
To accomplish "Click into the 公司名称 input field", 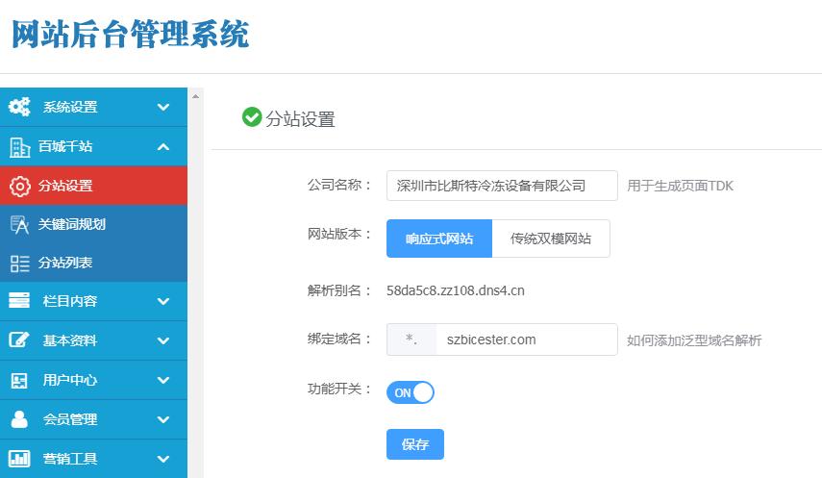I will point(502,186).
